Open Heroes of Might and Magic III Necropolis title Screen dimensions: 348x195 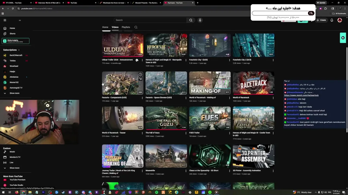click(164, 61)
